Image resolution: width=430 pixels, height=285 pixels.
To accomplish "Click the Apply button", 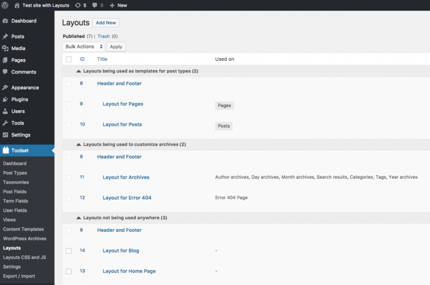I will point(116,47).
